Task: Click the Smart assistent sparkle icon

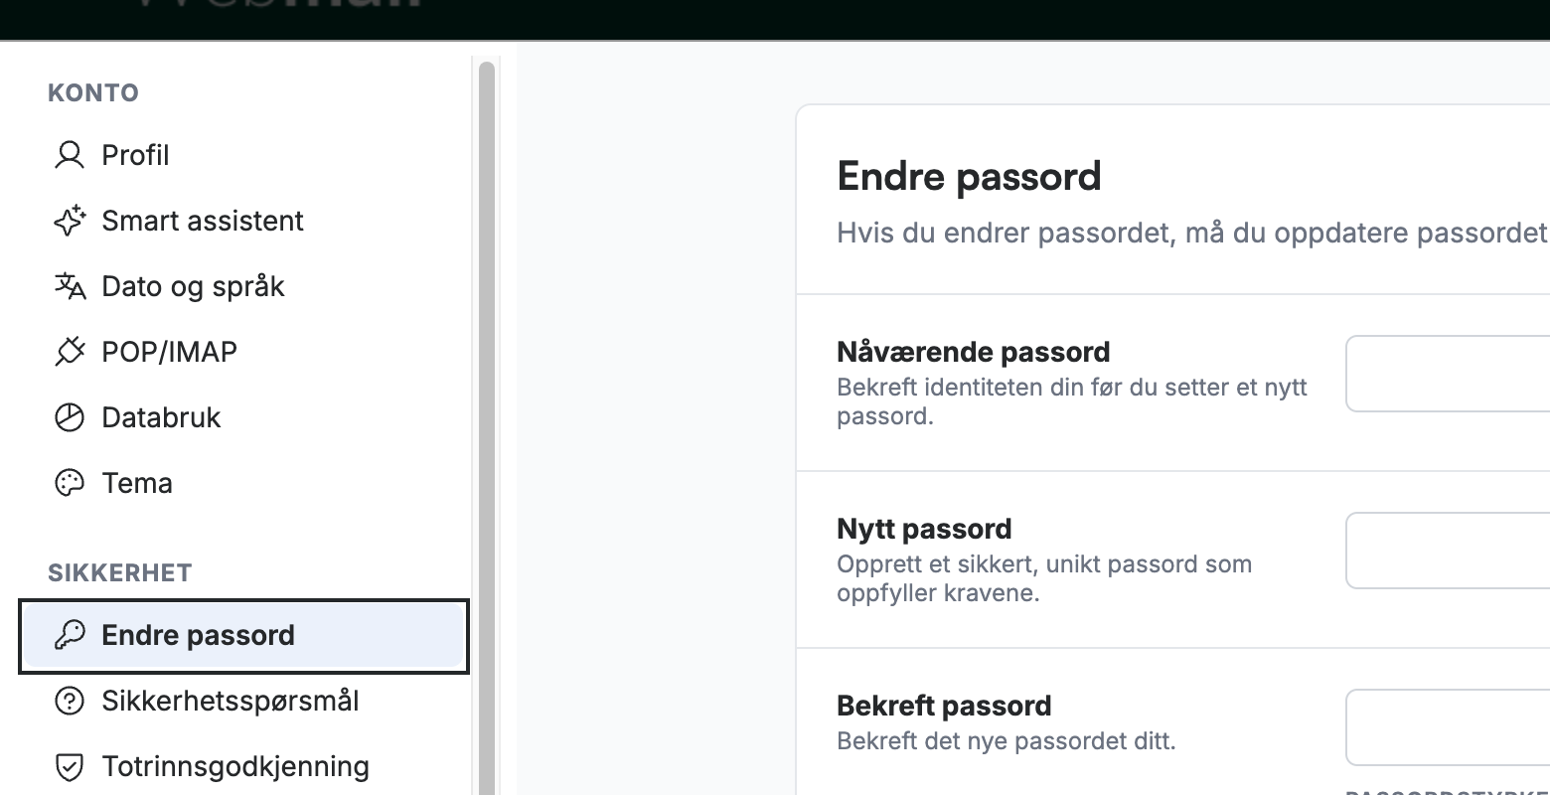Action: [69, 221]
